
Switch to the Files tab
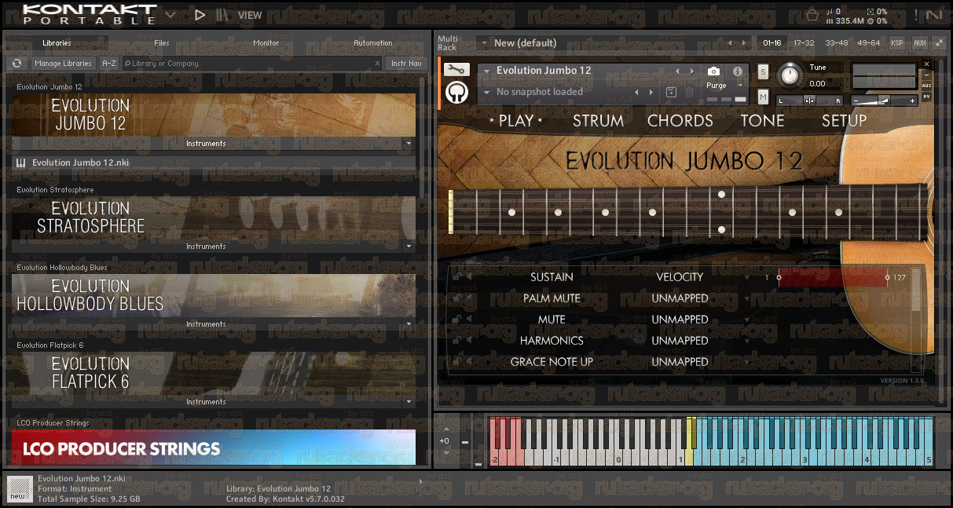point(161,43)
